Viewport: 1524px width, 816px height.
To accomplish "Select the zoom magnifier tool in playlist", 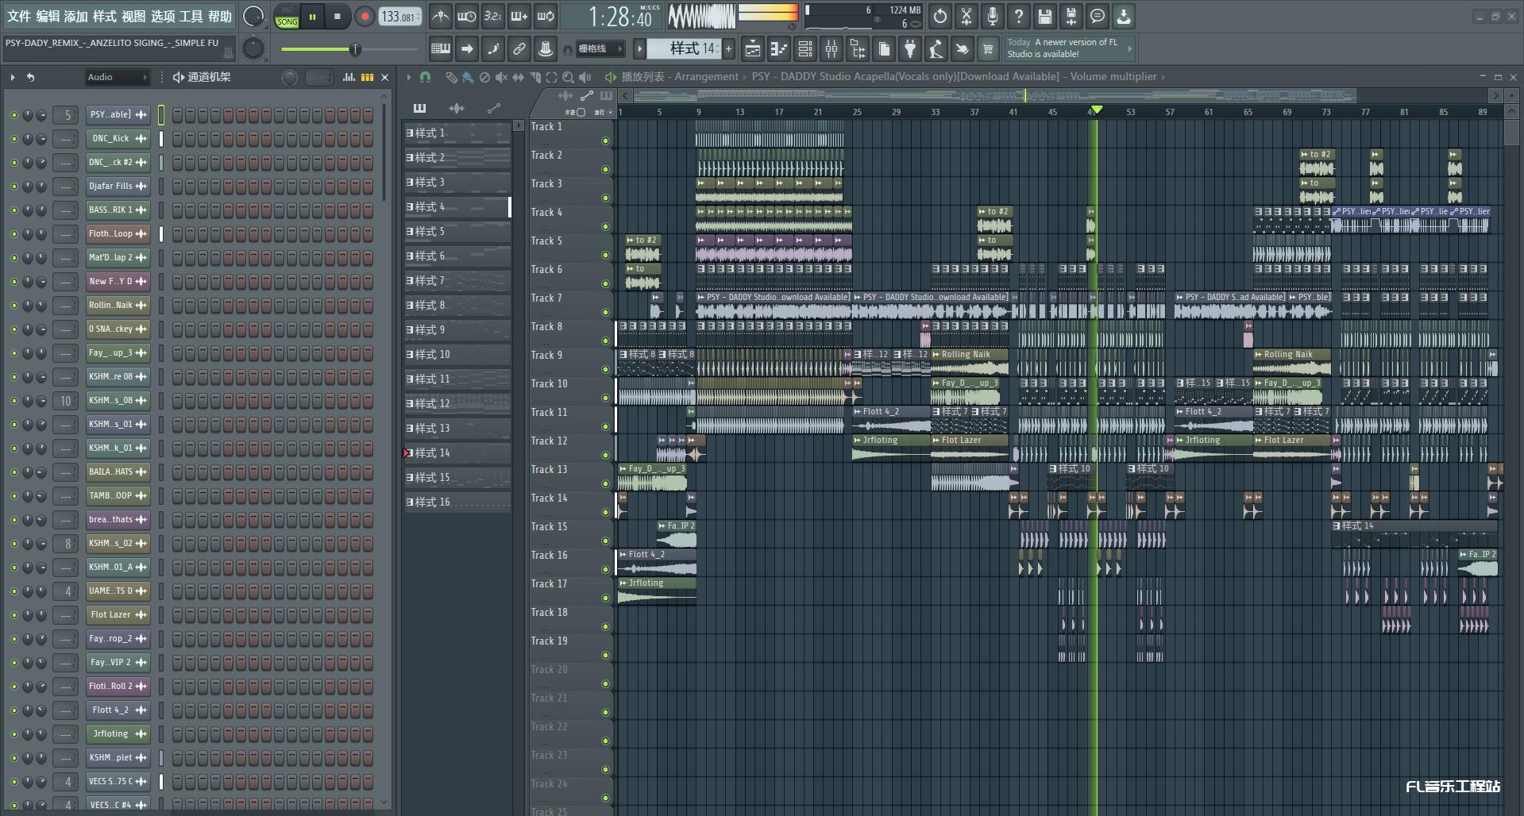I will [568, 77].
